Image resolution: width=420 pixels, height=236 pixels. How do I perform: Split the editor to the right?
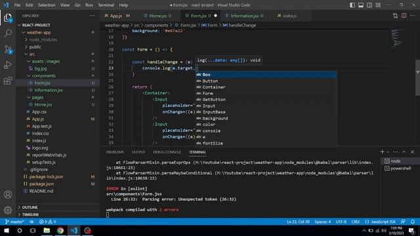404,16
